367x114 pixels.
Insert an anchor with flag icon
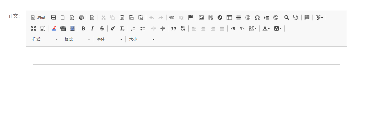click(190, 18)
